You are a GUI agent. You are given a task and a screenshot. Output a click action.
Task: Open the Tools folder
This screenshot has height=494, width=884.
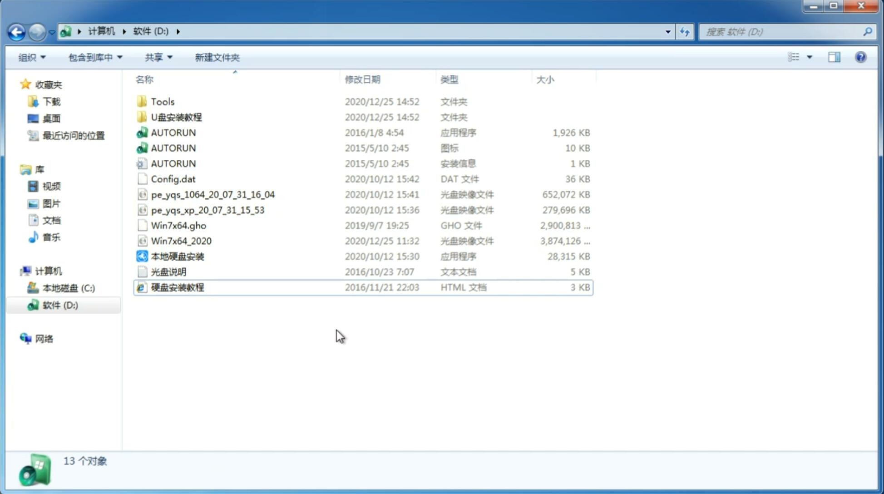[162, 101]
